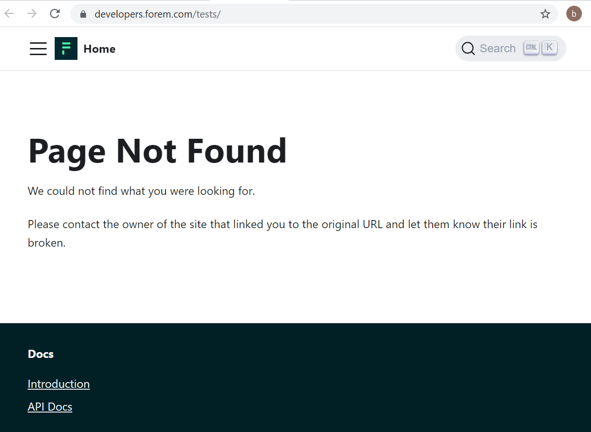This screenshot has height=432, width=591.
Task: Open the API Docs footer link
Action: pyautogui.click(x=50, y=407)
